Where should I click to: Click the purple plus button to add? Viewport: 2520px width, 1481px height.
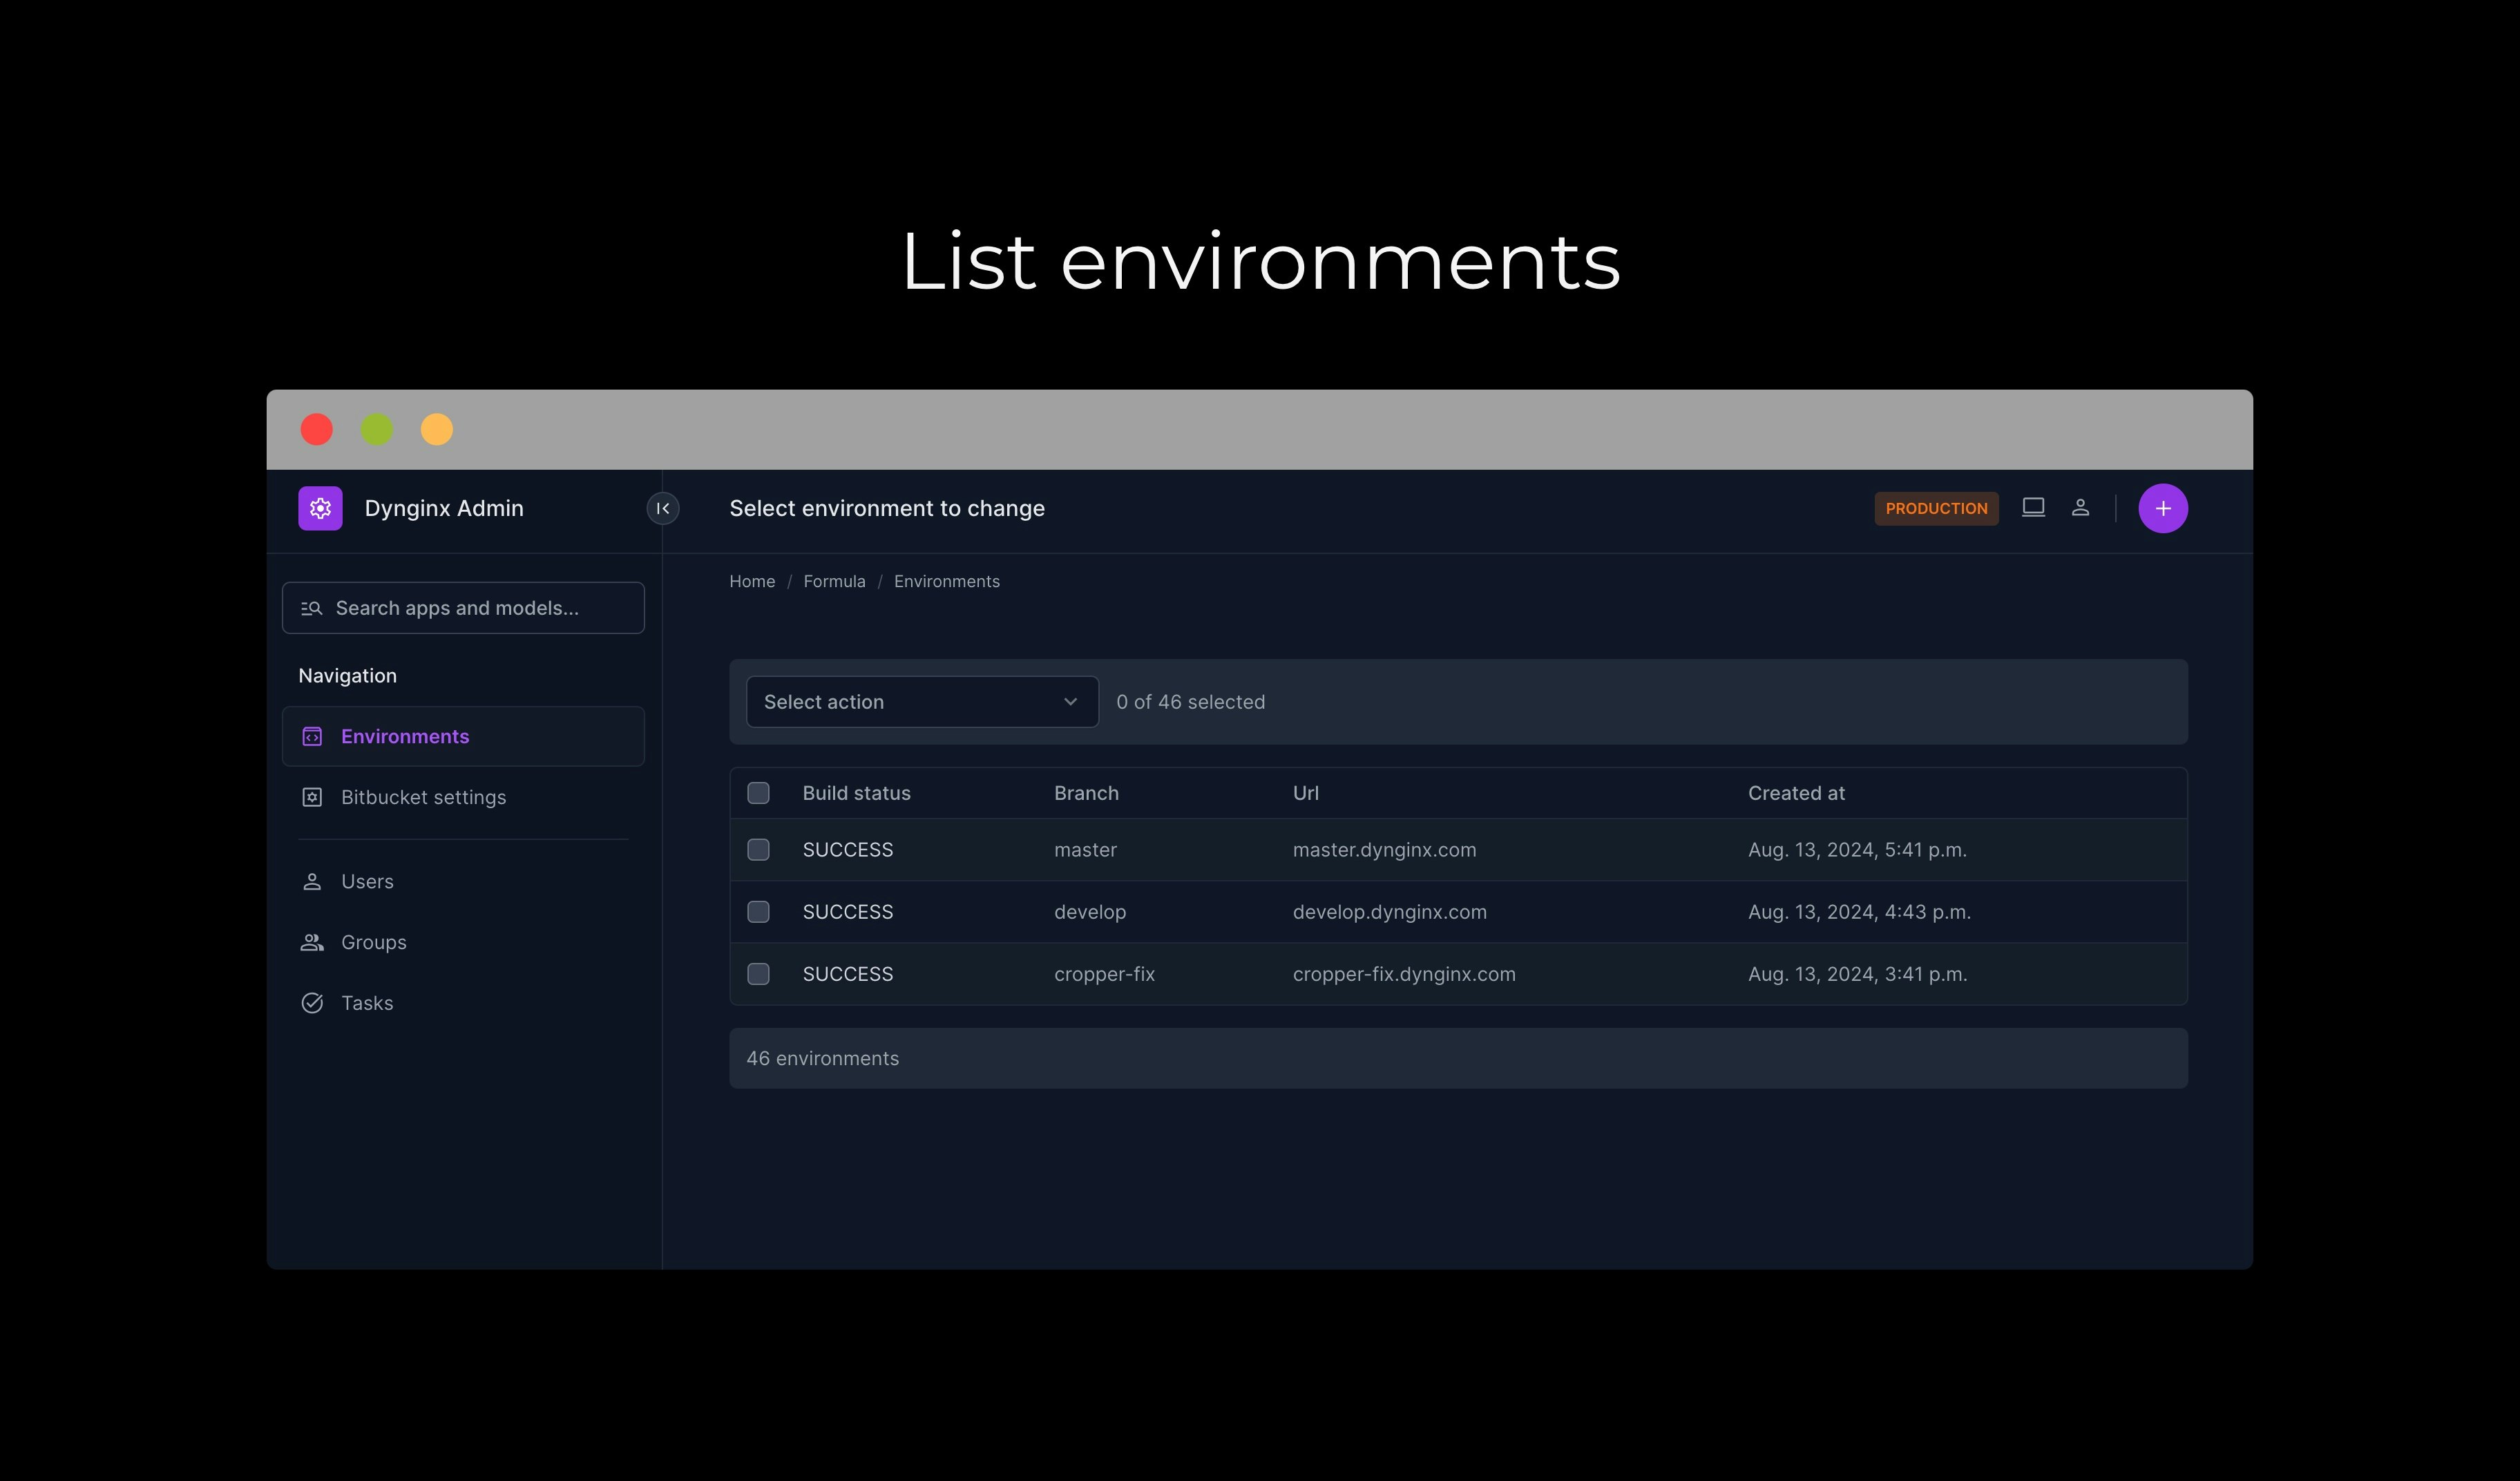pyautogui.click(x=2163, y=507)
